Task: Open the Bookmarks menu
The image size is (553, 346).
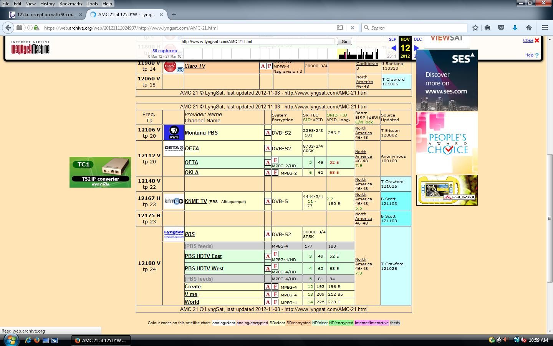Action: 71,3
